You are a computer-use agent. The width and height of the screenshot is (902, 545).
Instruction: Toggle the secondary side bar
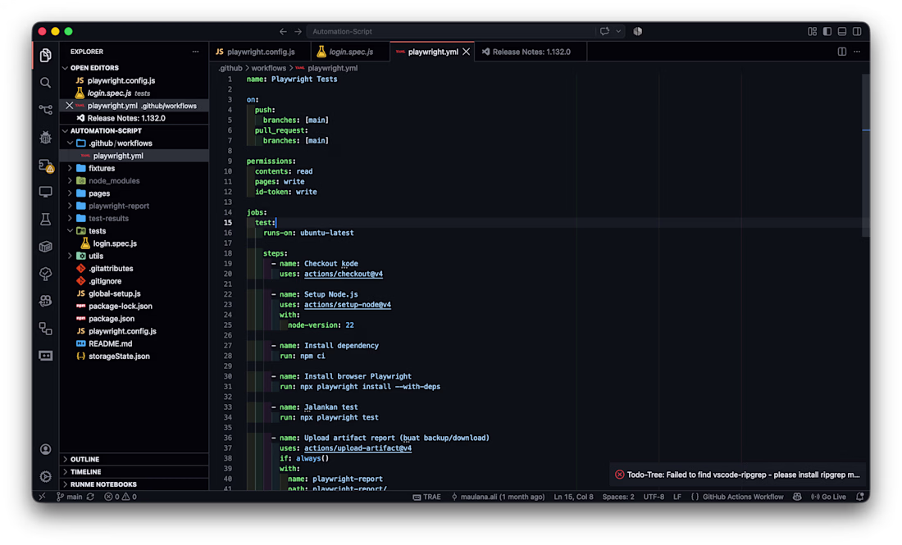(x=857, y=32)
